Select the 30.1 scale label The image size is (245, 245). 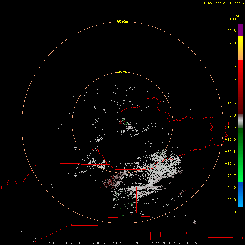pos(232,91)
